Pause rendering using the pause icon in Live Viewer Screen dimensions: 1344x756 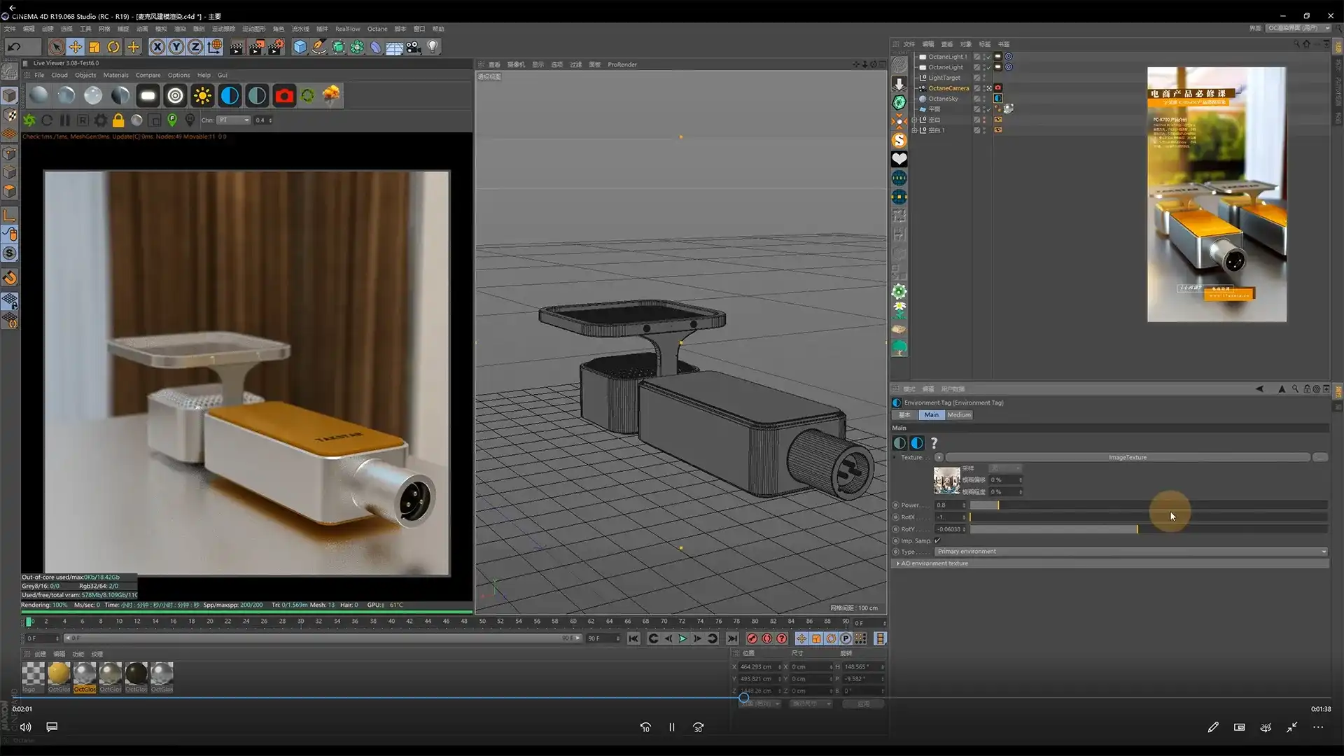(64, 120)
